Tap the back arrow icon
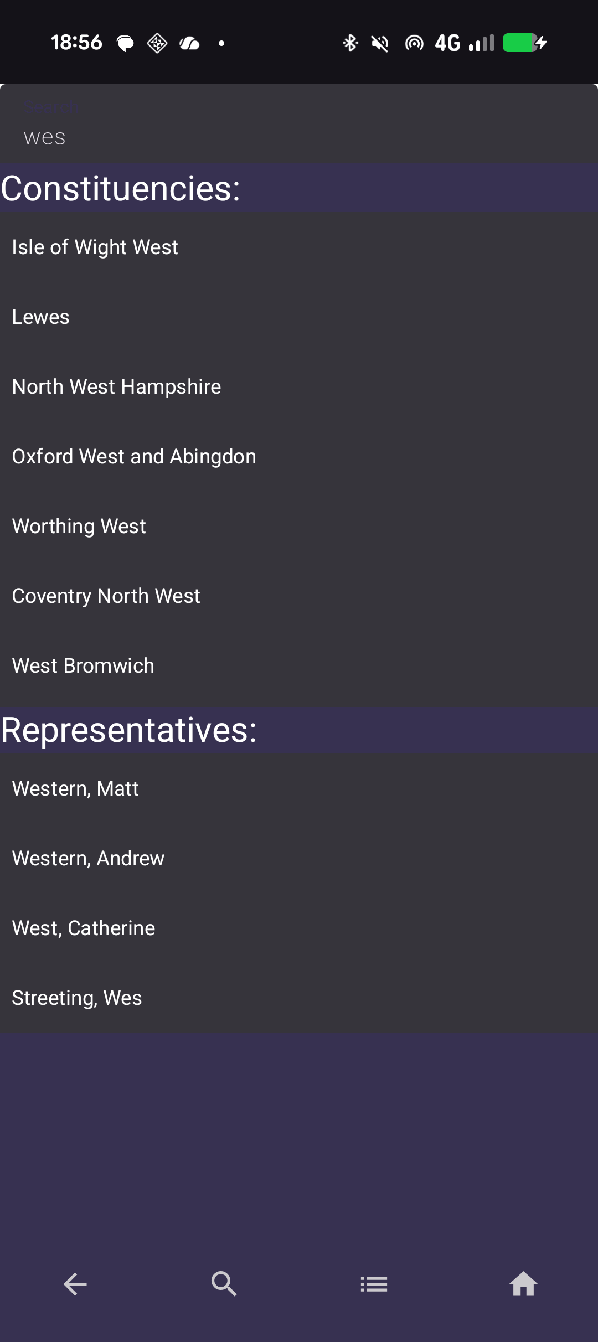This screenshot has width=598, height=1342. [75, 1284]
